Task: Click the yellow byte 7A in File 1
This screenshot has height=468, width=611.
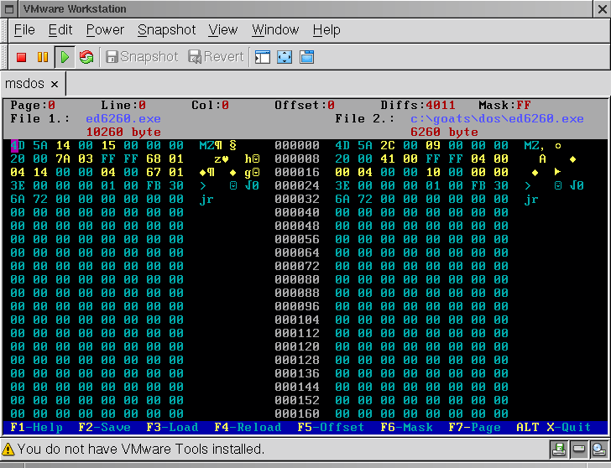Action: (x=63, y=159)
